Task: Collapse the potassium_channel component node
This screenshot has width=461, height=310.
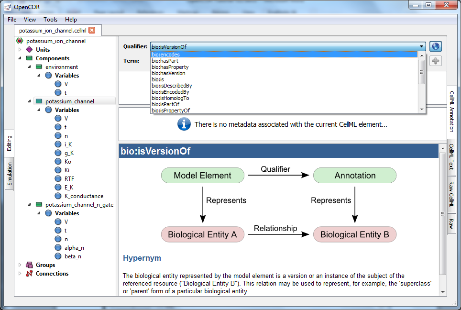Action: point(29,101)
